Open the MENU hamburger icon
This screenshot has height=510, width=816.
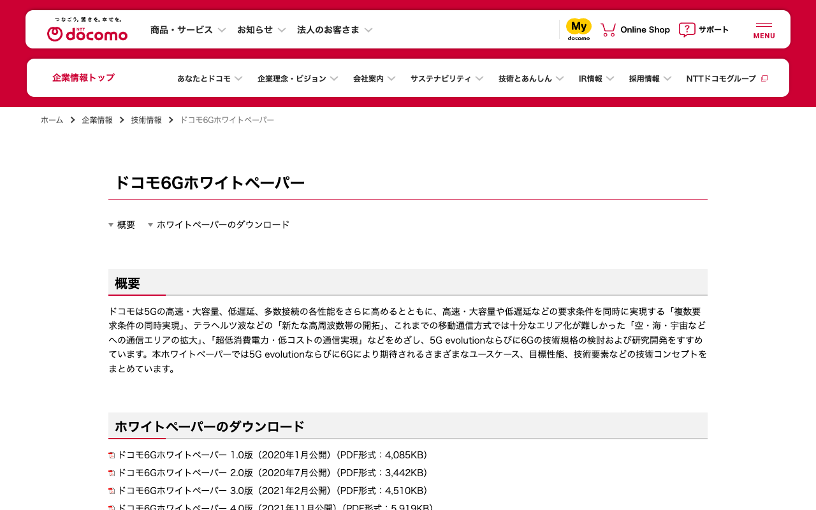click(x=764, y=30)
